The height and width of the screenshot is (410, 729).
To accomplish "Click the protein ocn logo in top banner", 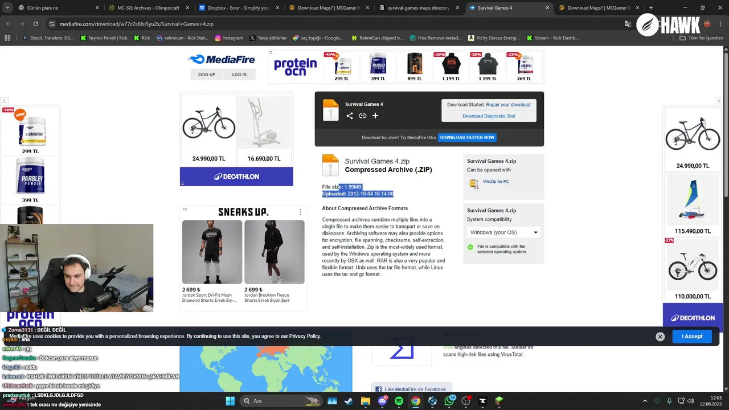I will [x=295, y=67].
